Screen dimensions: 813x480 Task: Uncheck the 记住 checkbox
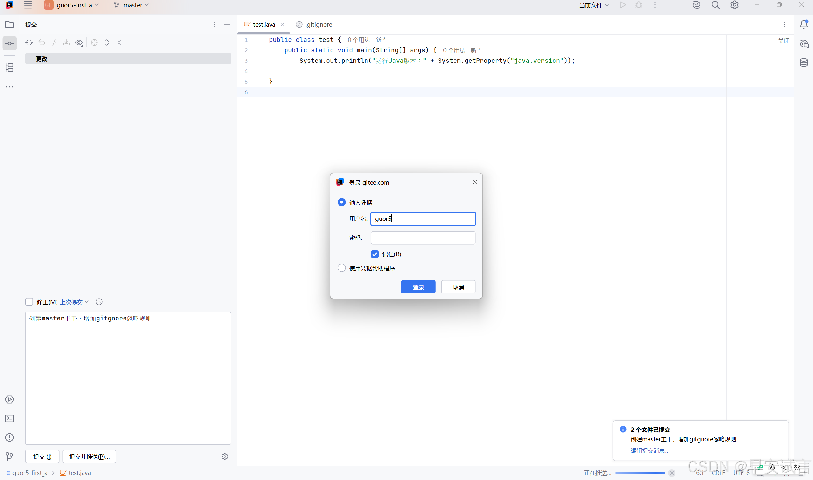coord(375,254)
